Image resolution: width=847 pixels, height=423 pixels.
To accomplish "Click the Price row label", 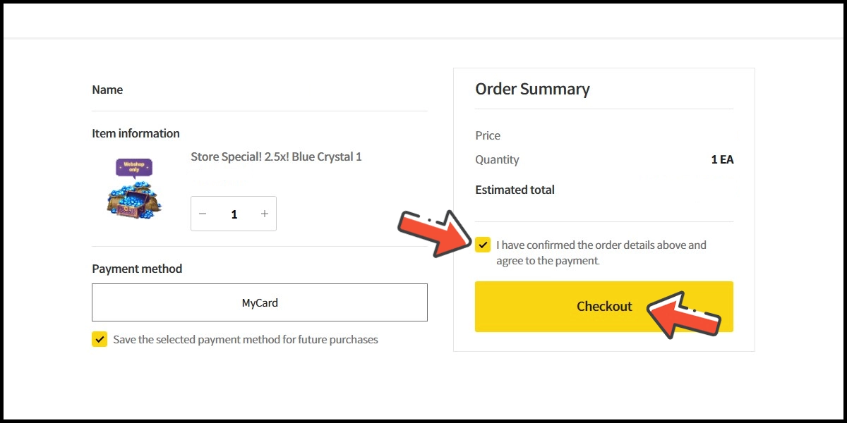I will [x=488, y=135].
